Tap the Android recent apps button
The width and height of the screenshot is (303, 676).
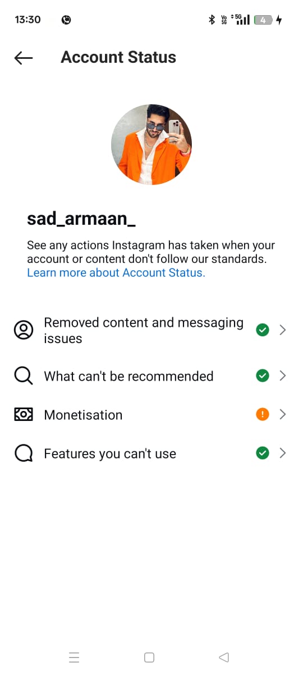(74, 658)
